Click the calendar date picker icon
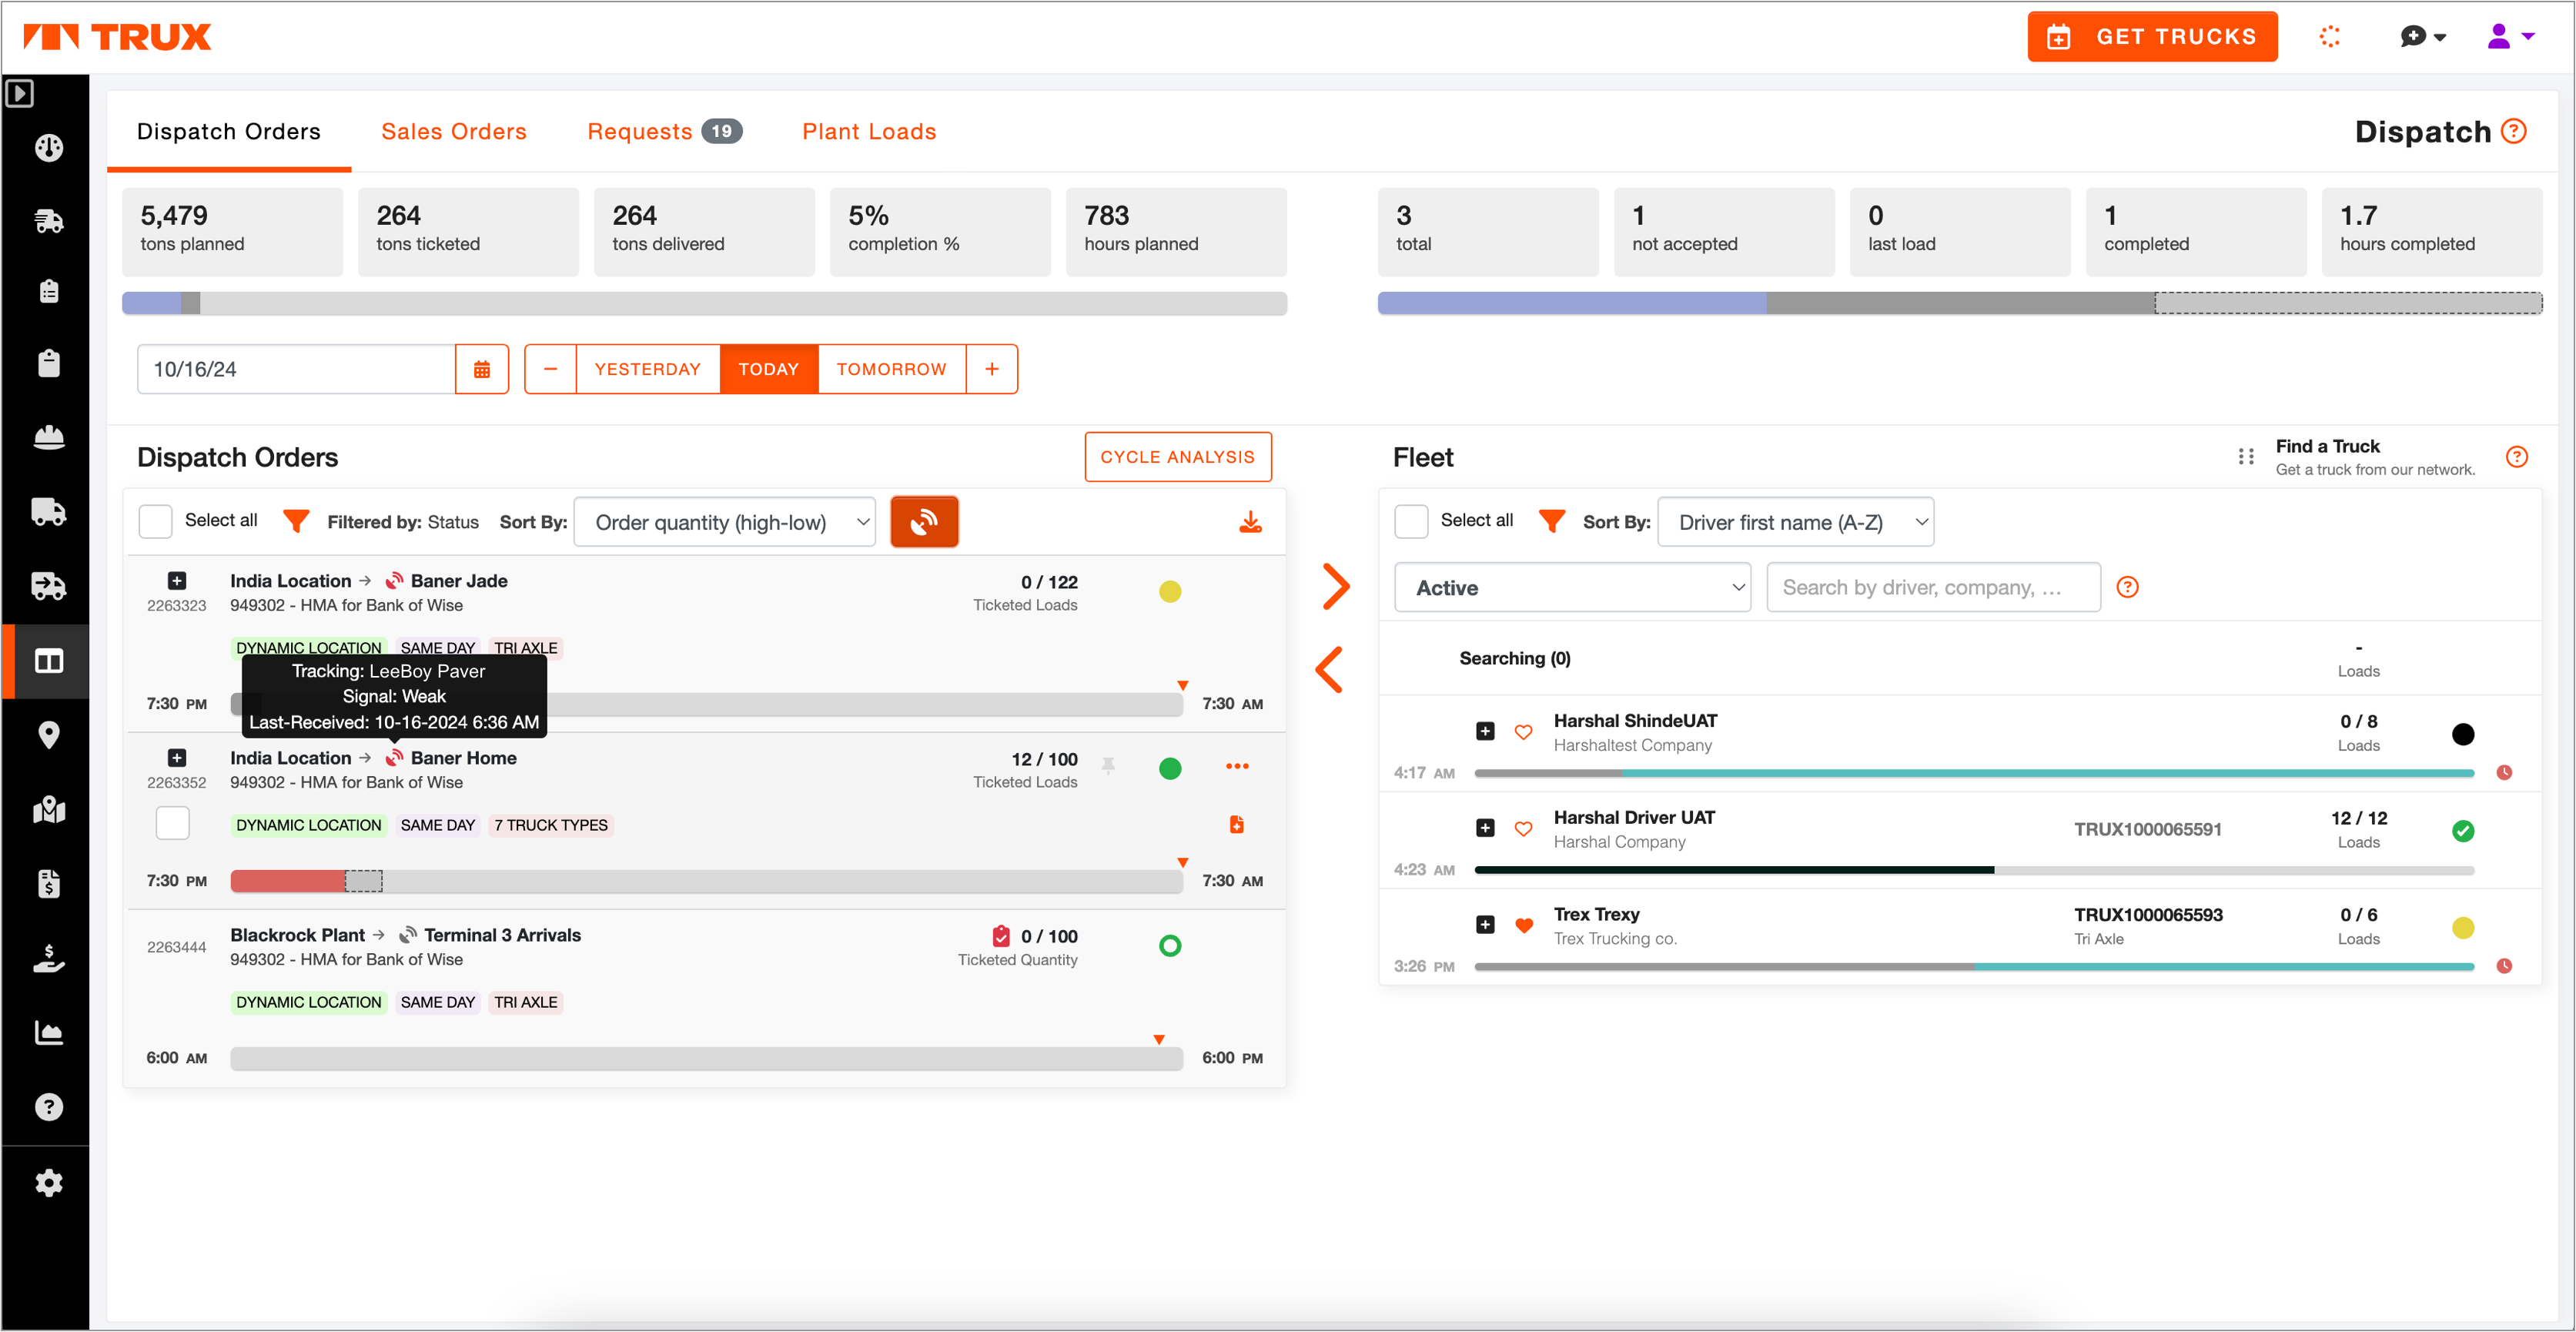 click(x=481, y=369)
